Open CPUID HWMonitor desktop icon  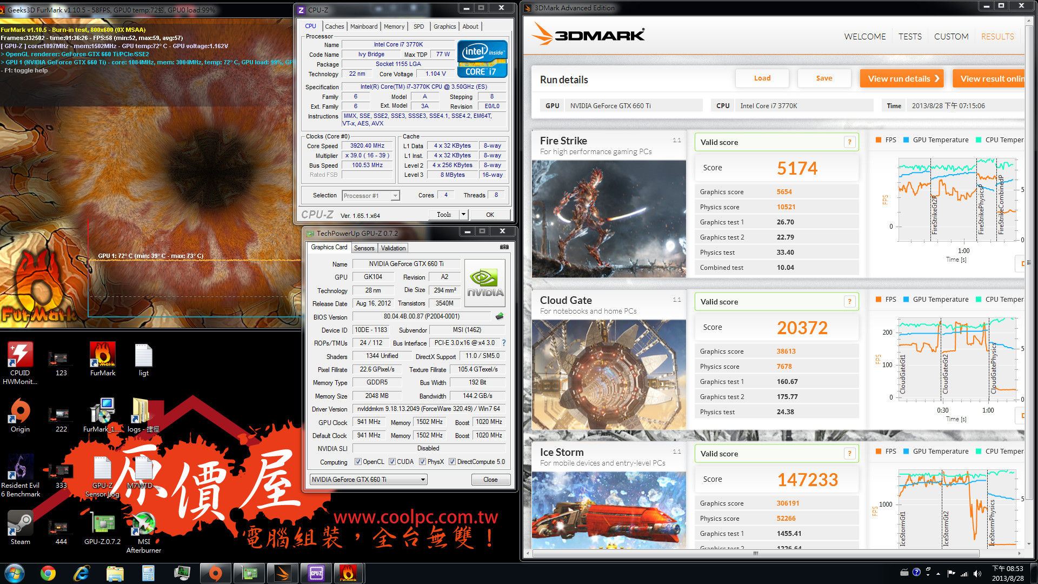click(20, 356)
